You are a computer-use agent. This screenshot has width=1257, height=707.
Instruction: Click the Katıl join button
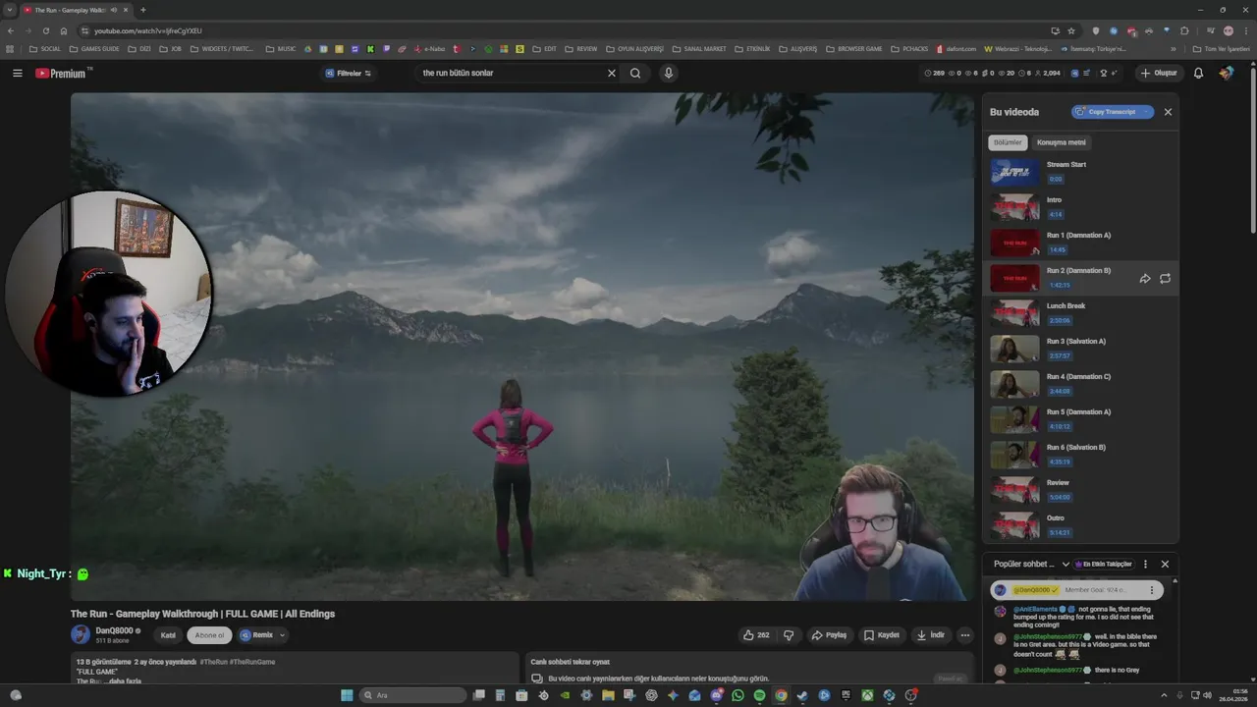(x=168, y=635)
